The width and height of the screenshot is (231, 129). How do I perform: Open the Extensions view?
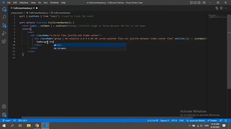pyautogui.click(x=4, y=42)
